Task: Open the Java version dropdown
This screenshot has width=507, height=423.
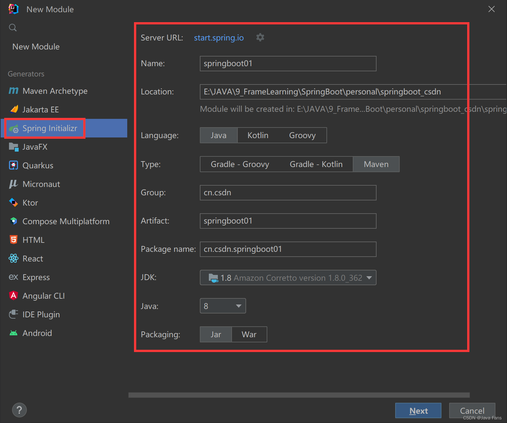Action: [223, 306]
